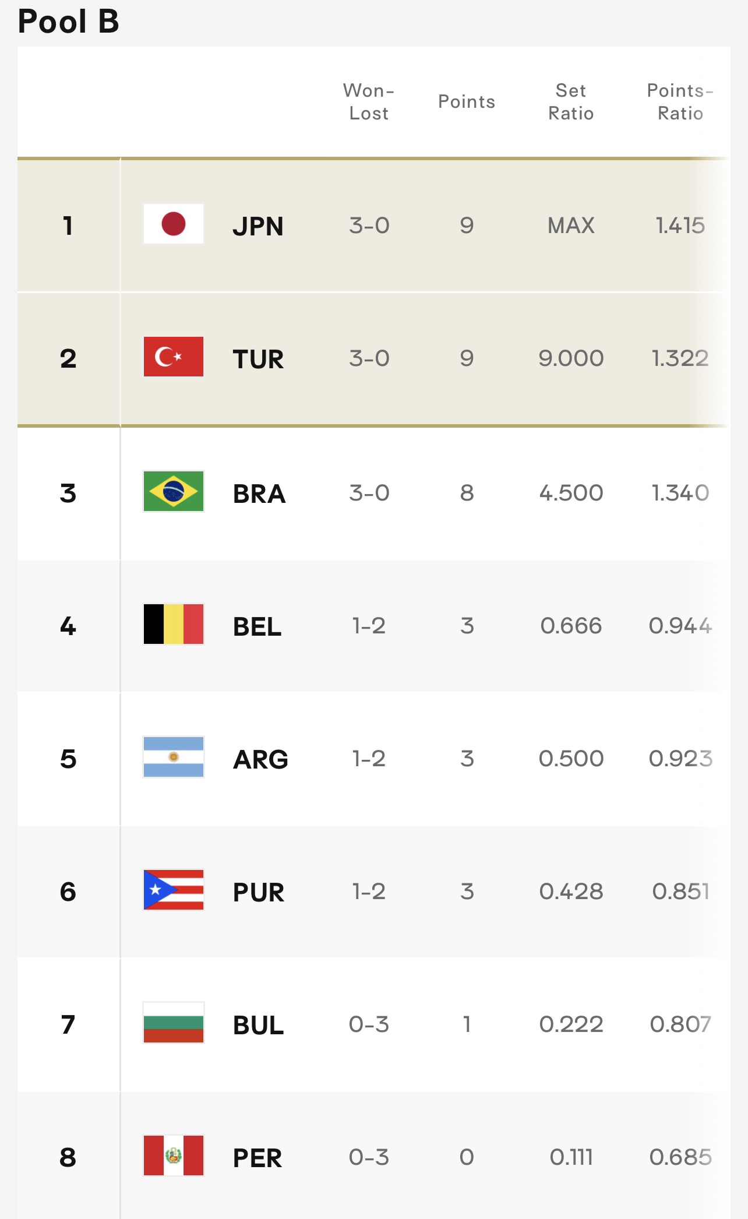
Task: Open the ARG team name link
Action: coord(260,759)
